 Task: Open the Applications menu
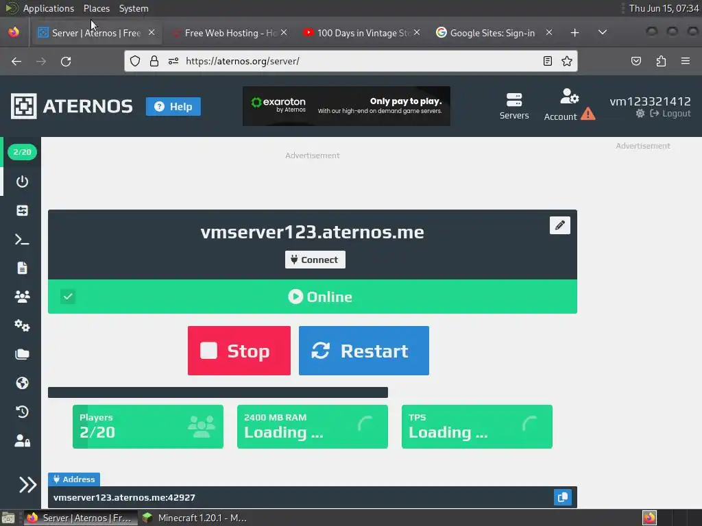[49, 8]
